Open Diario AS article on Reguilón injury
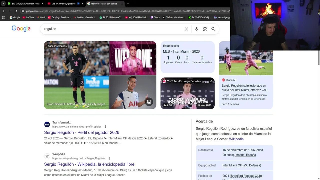This screenshot has width=320, height=180. pyautogui.click(x=246, y=88)
